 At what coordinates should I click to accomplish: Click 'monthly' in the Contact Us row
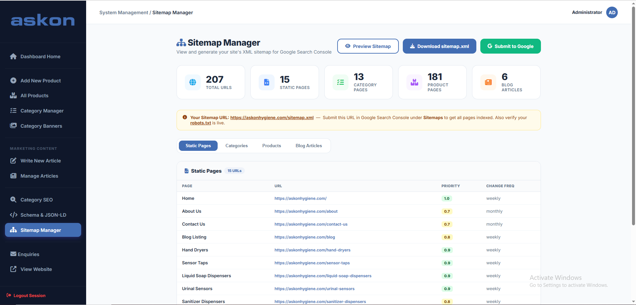tap(494, 224)
